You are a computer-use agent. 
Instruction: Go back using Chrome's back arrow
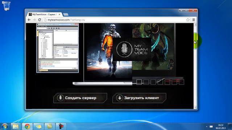point(29,20)
